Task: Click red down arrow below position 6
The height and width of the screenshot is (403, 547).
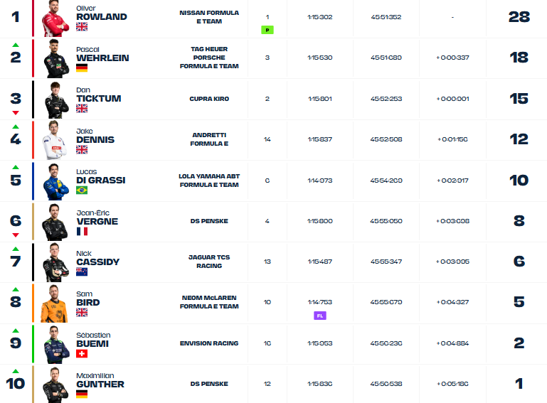Action: 16,235
